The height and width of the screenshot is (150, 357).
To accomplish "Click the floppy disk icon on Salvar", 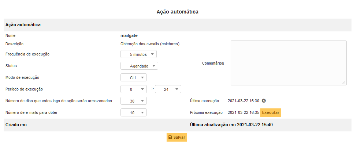I will [x=170, y=137].
